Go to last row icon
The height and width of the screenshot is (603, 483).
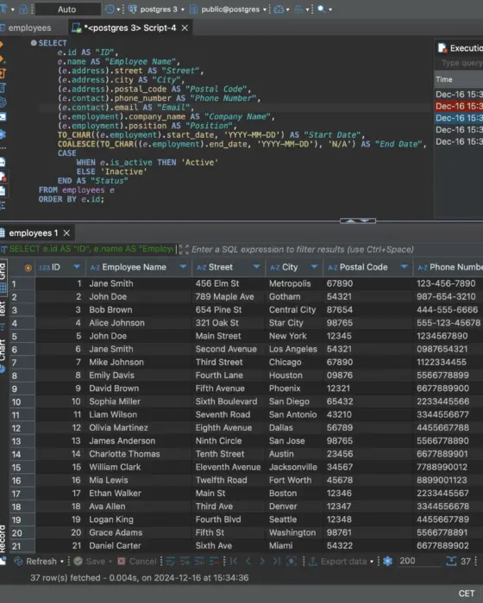click(277, 561)
